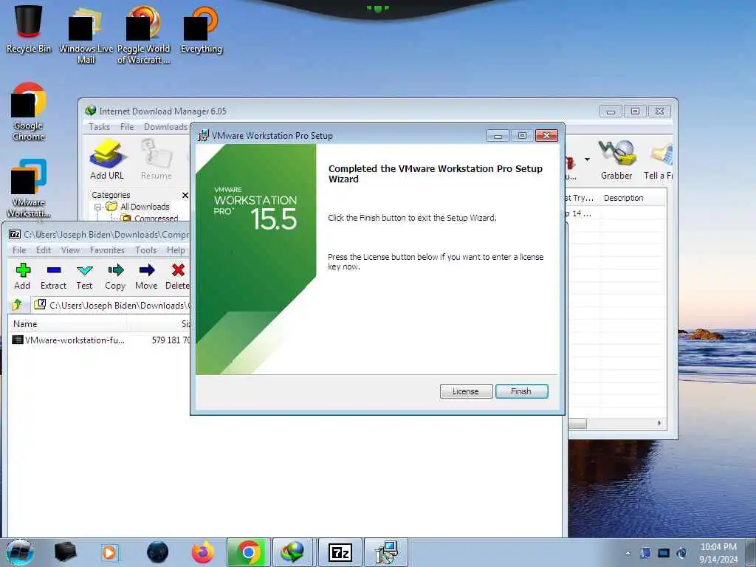
Task: Click dropdown arrow beside IDM toolbar icon
Action: (x=587, y=159)
